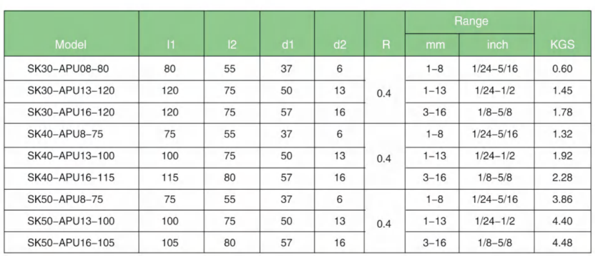Click the SK50-APU8-75 model cell
Image resolution: width=595 pixels, height=256 pixels.
point(66,199)
